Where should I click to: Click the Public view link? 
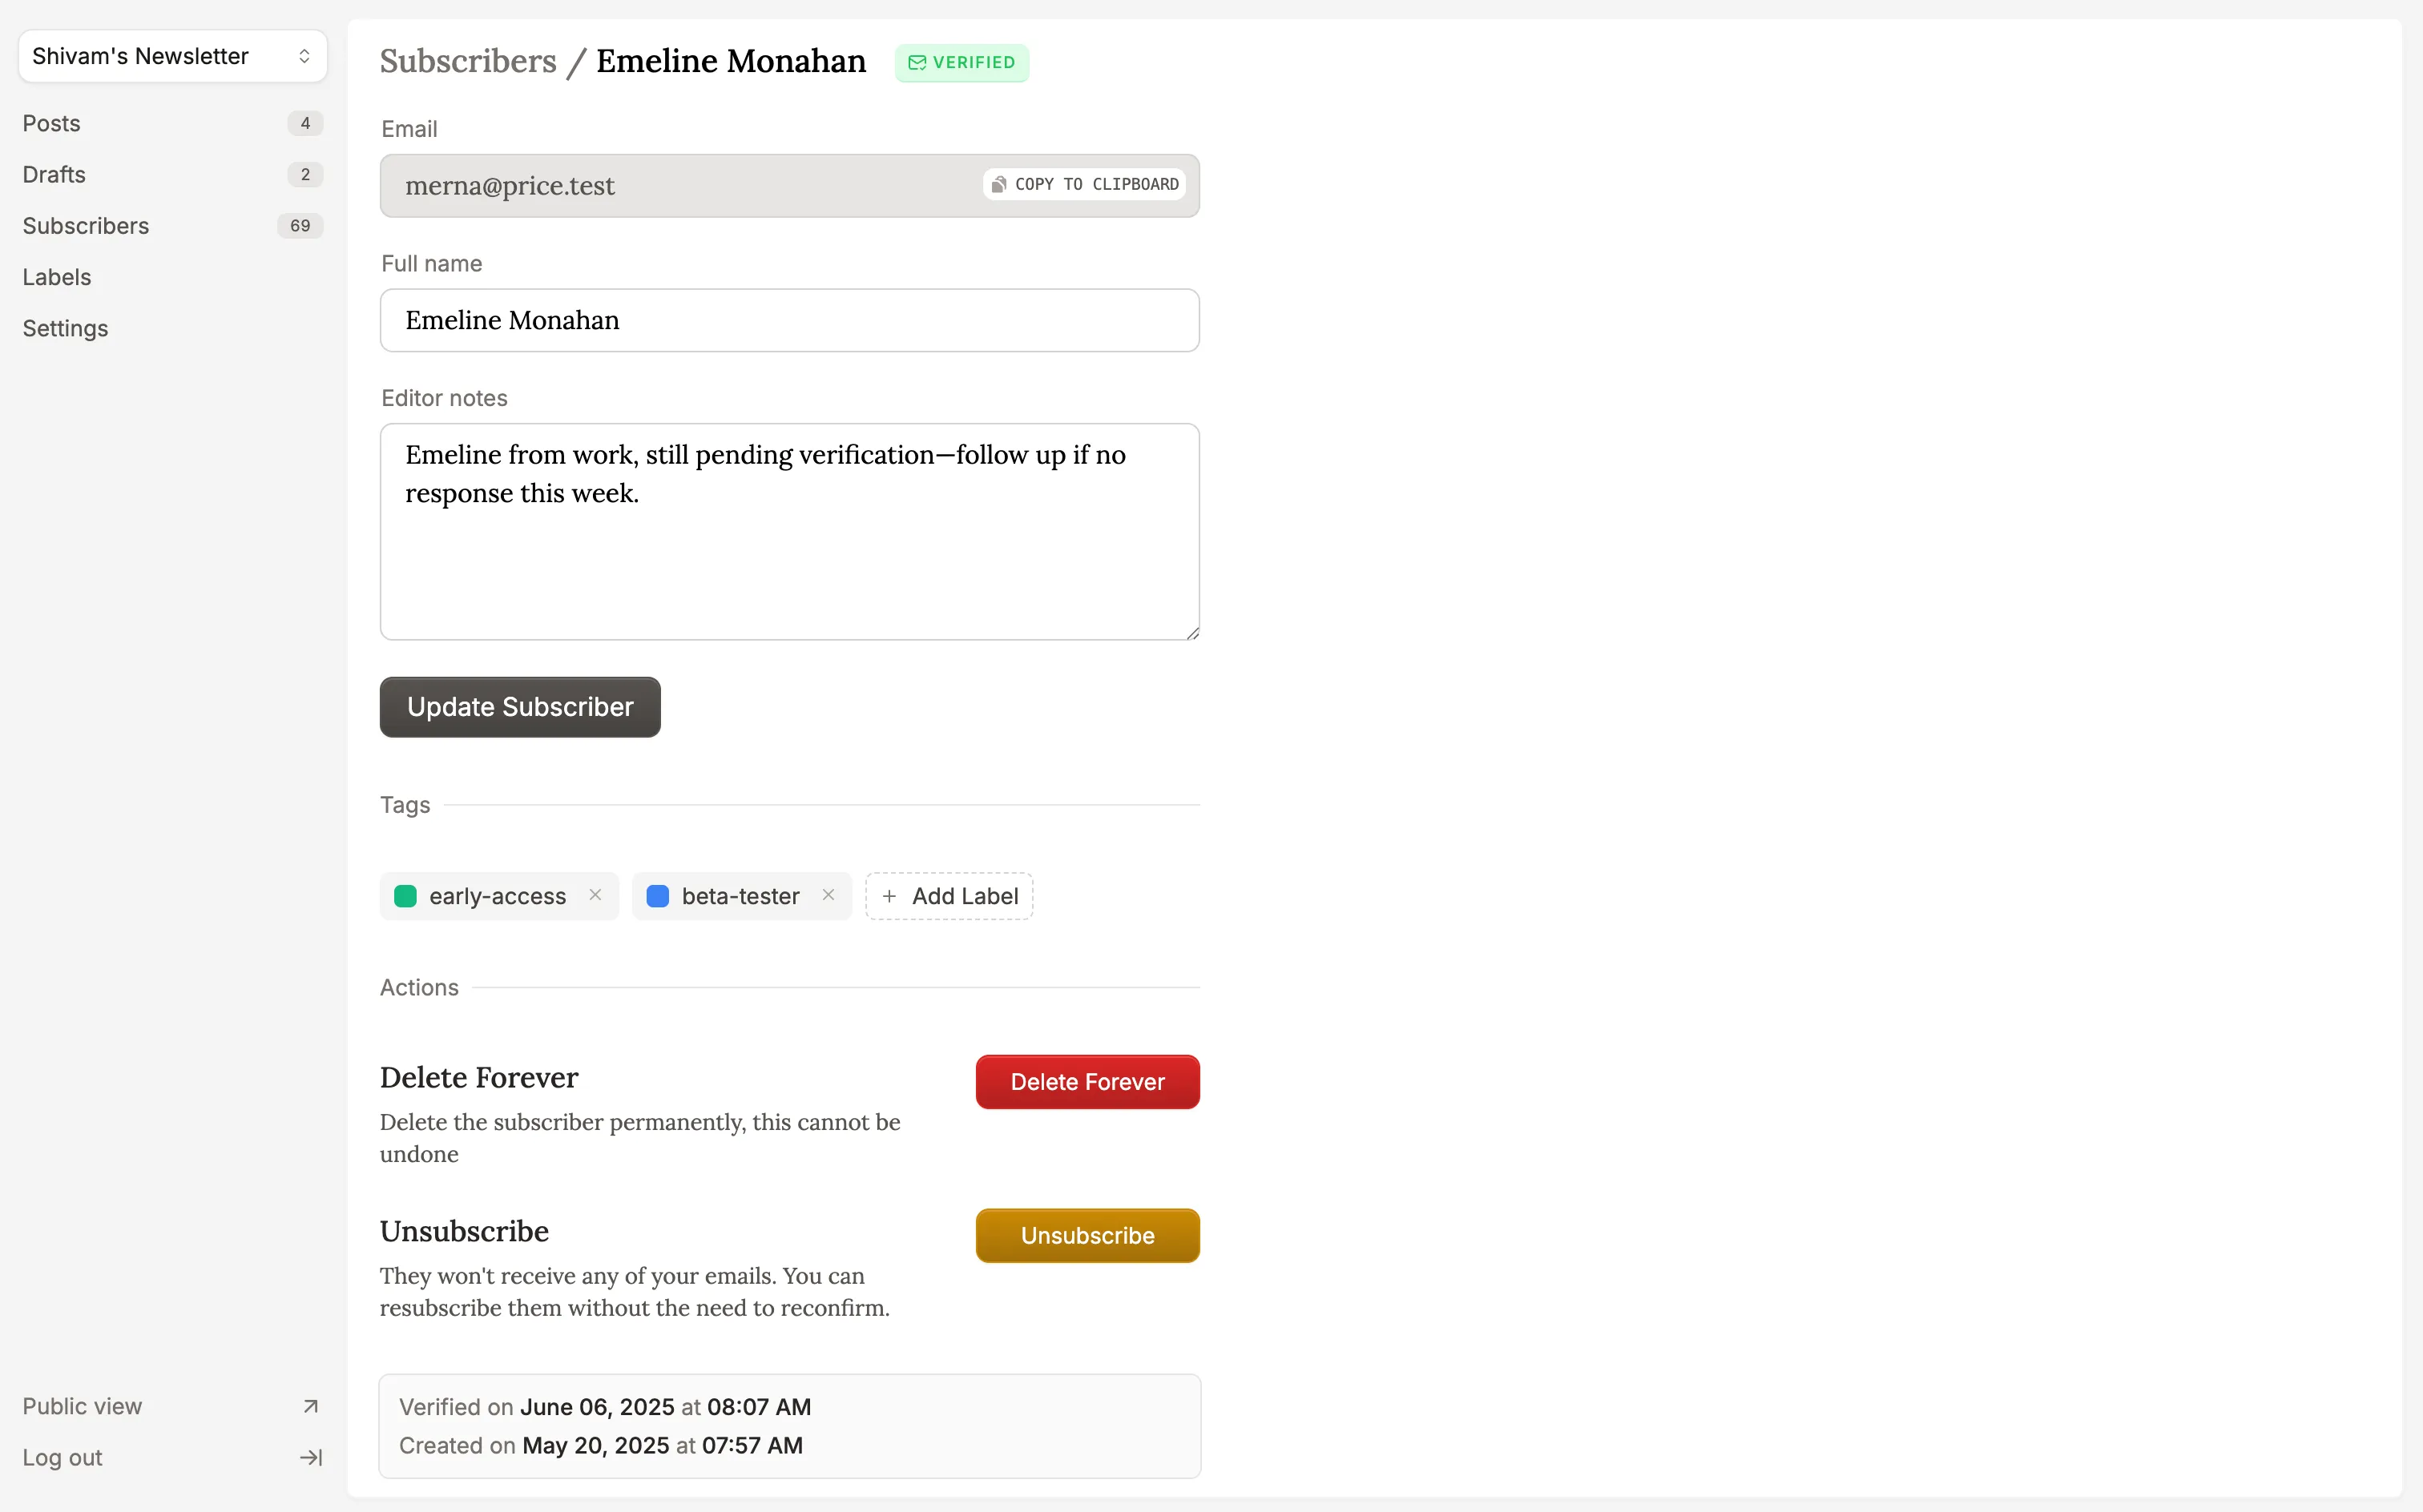(x=82, y=1405)
